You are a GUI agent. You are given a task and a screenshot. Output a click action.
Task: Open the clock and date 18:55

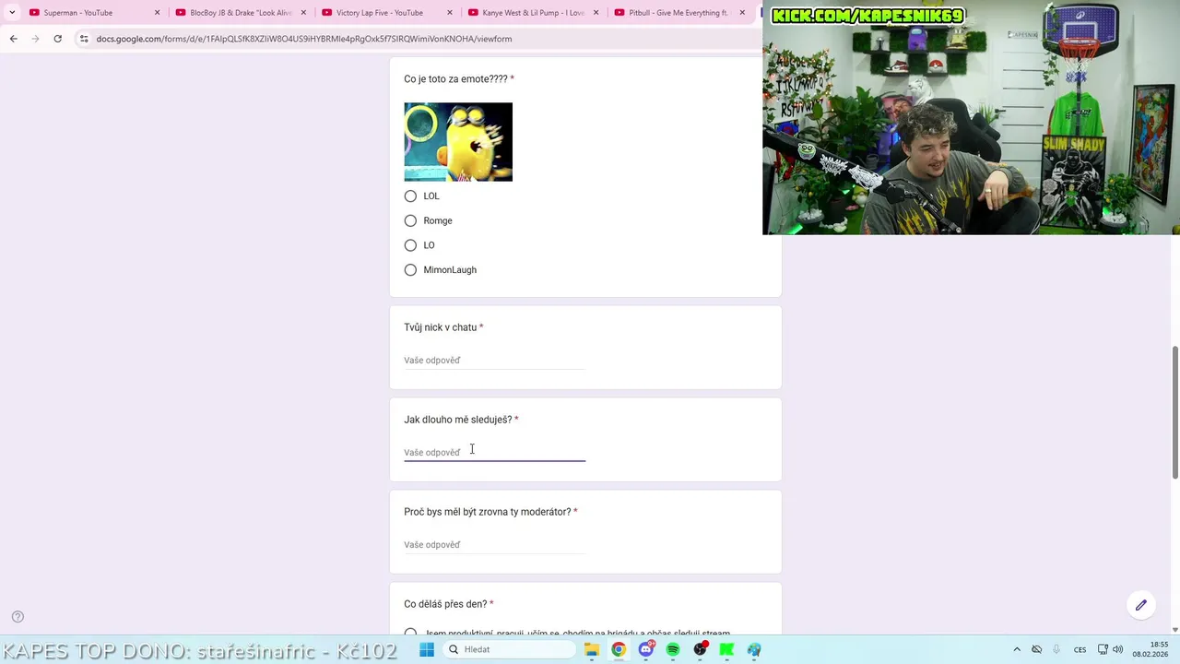click(x=1150, y=649)
